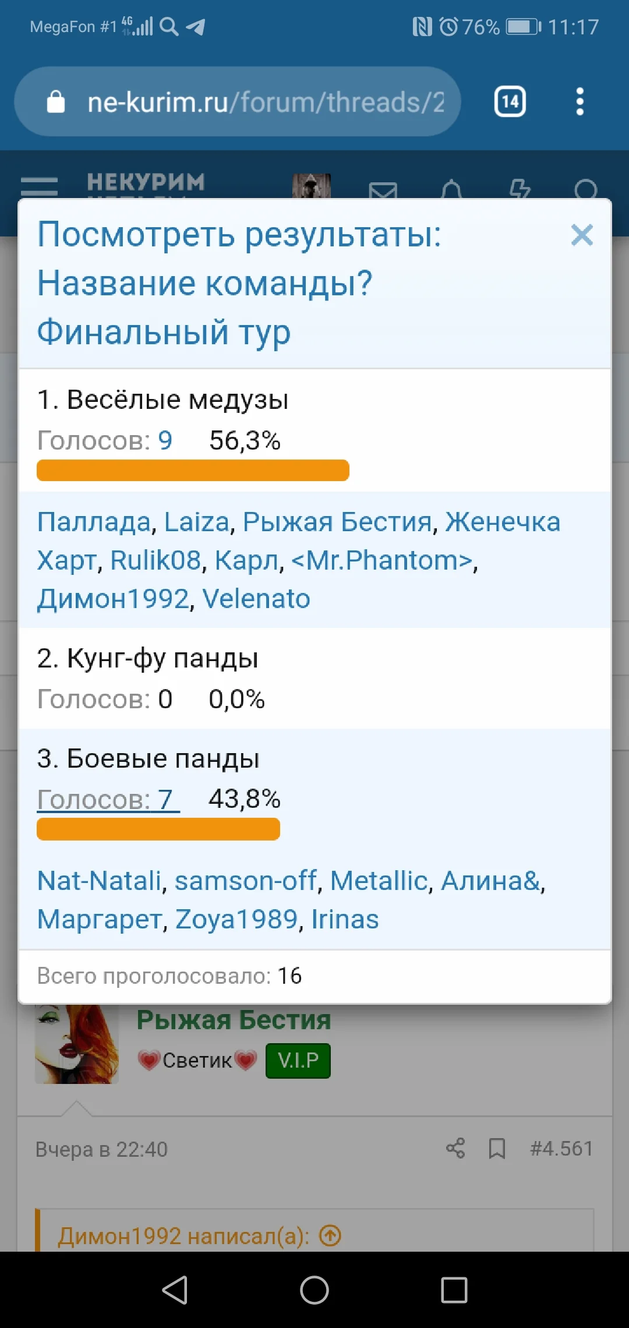The image size is (629, 1328).
Task: Share post #4.561 using the share icon
Action: point(456,1148)
